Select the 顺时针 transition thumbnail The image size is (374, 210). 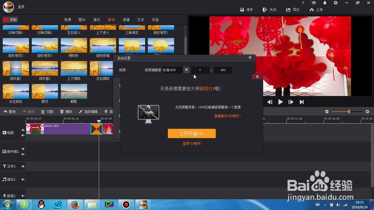(74, 45)
